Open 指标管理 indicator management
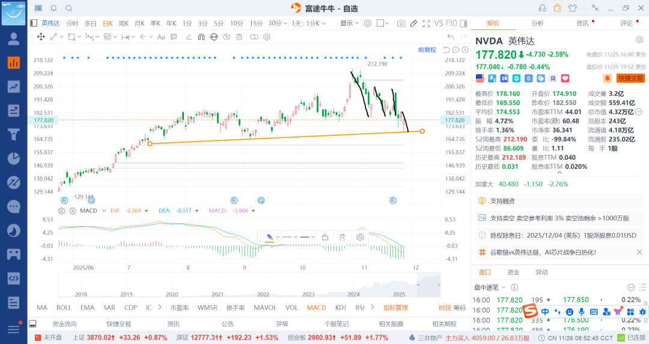The width and height of the screenshot is (649, 344). click(395, 307)
